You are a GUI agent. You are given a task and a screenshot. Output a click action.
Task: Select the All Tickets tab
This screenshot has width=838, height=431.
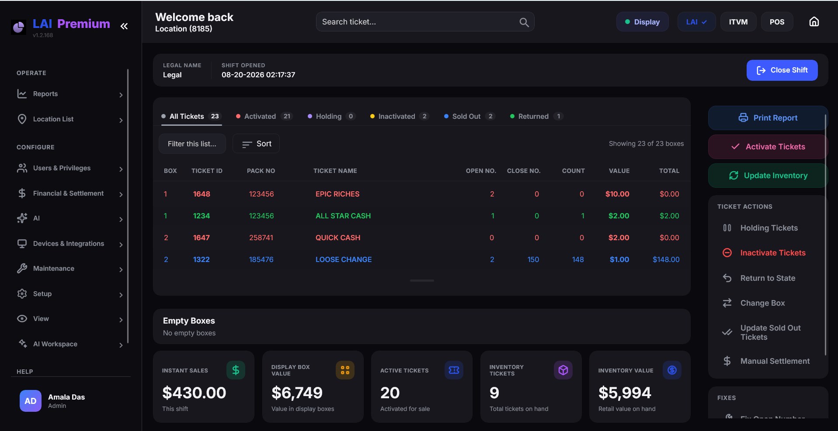pyautogui.click(x=191, y=117)
